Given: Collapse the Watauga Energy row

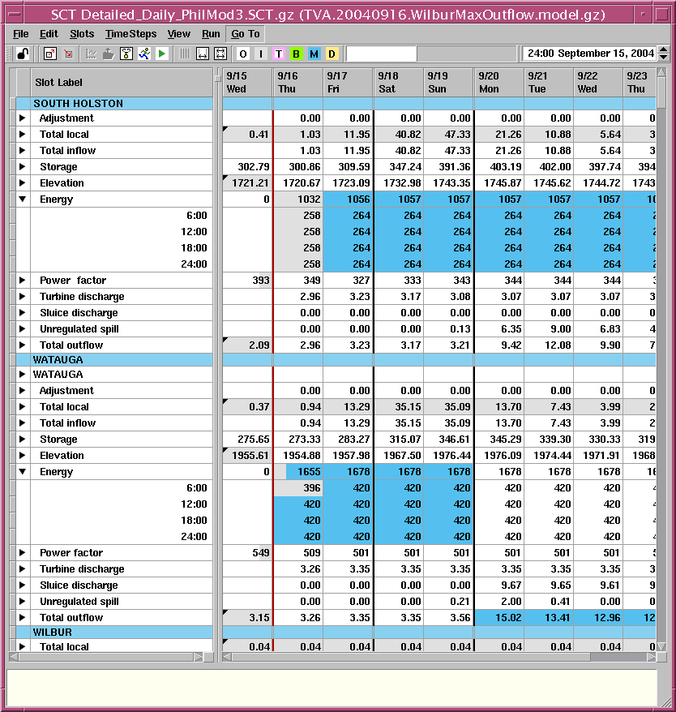Looking at the screenshot, I should [22, 472].
